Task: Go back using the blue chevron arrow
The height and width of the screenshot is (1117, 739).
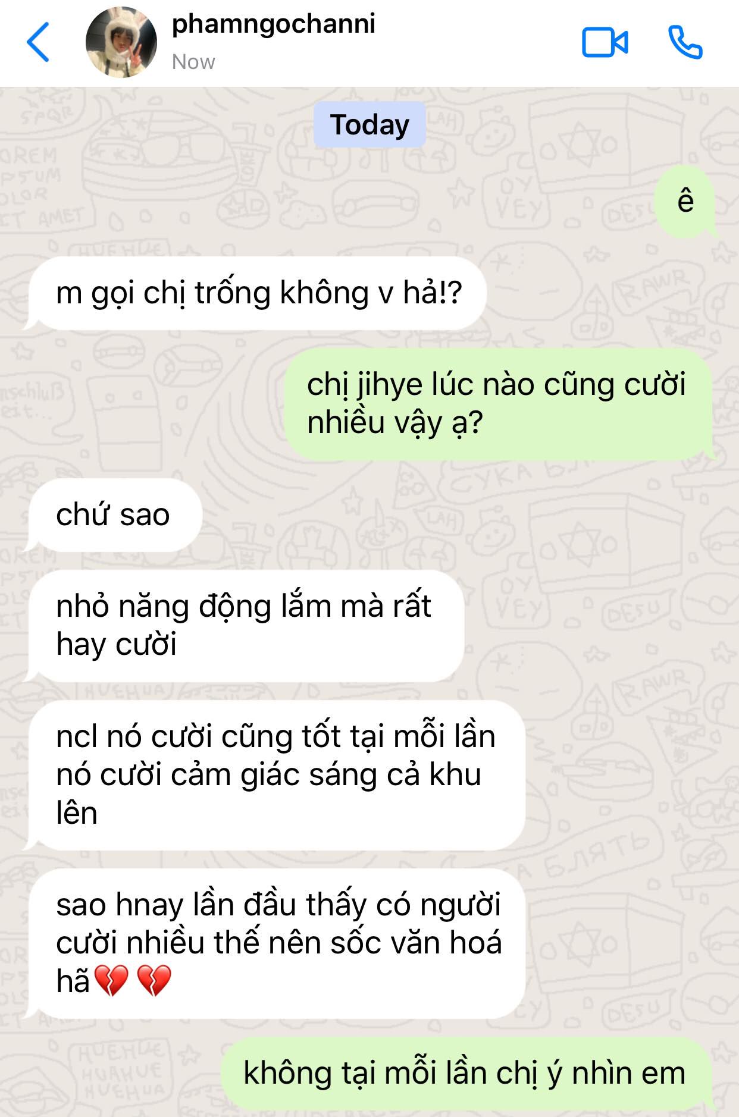Action: point(38,42)
